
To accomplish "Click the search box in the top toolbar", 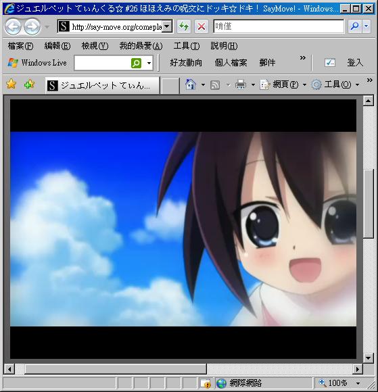I will (279, 26).
